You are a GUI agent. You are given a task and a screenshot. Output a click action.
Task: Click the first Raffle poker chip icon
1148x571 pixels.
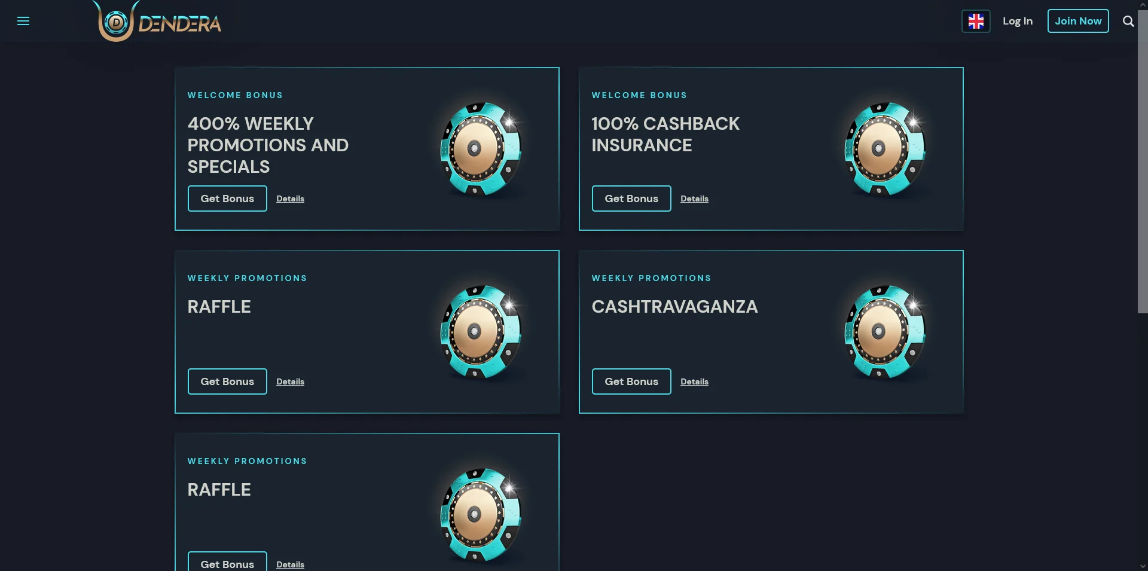pos(481,332)
